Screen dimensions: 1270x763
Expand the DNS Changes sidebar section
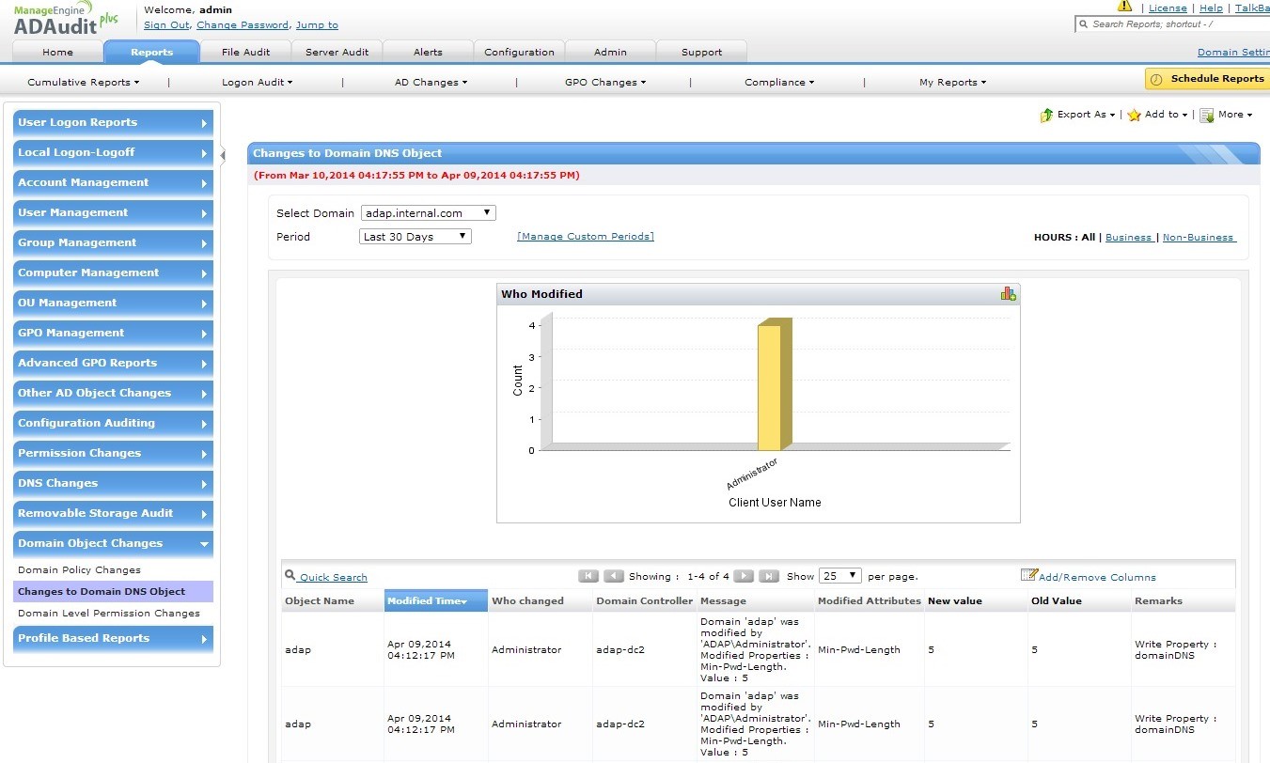[113, 483]
